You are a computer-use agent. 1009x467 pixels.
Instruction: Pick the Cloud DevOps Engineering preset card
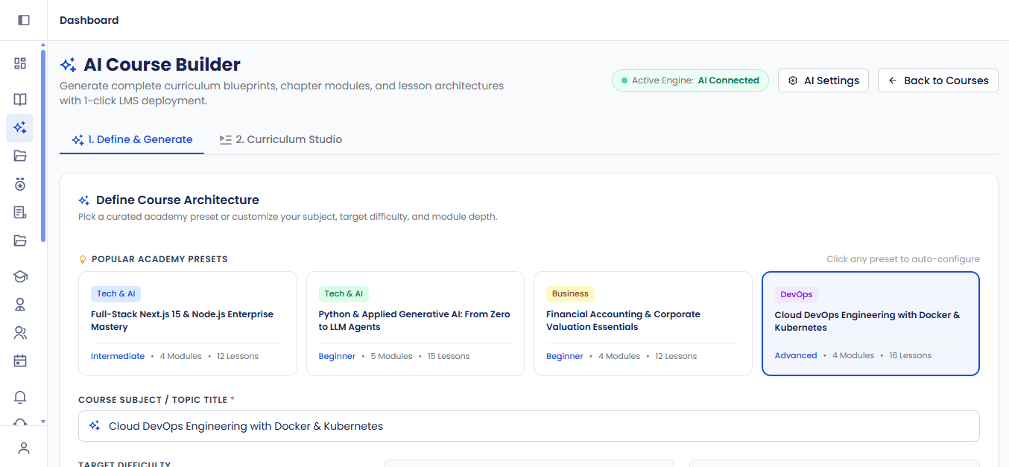click(x=870, y=323)
